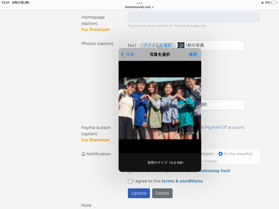The image size is (279, 209).
Task: Open the small photo thumbnail beside 1枚の写真
Action: point(181,45)
